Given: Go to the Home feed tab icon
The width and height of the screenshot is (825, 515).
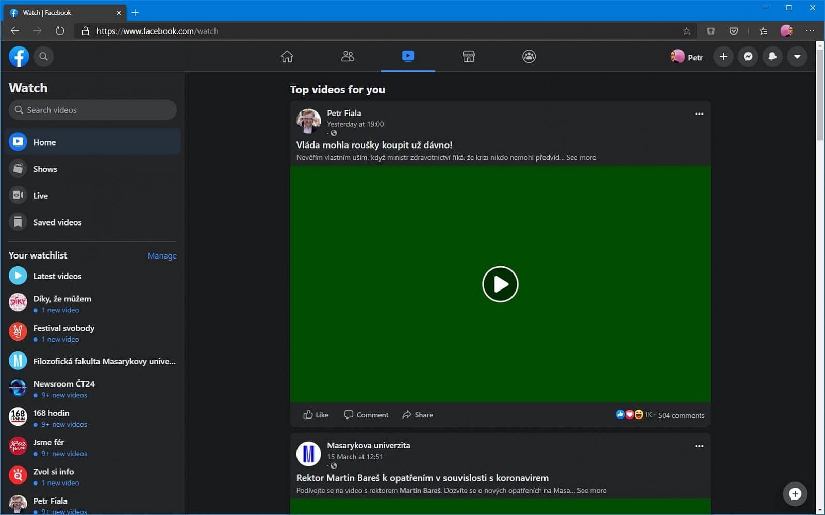Looking at the screenshot, I should (x=287, y=56).
